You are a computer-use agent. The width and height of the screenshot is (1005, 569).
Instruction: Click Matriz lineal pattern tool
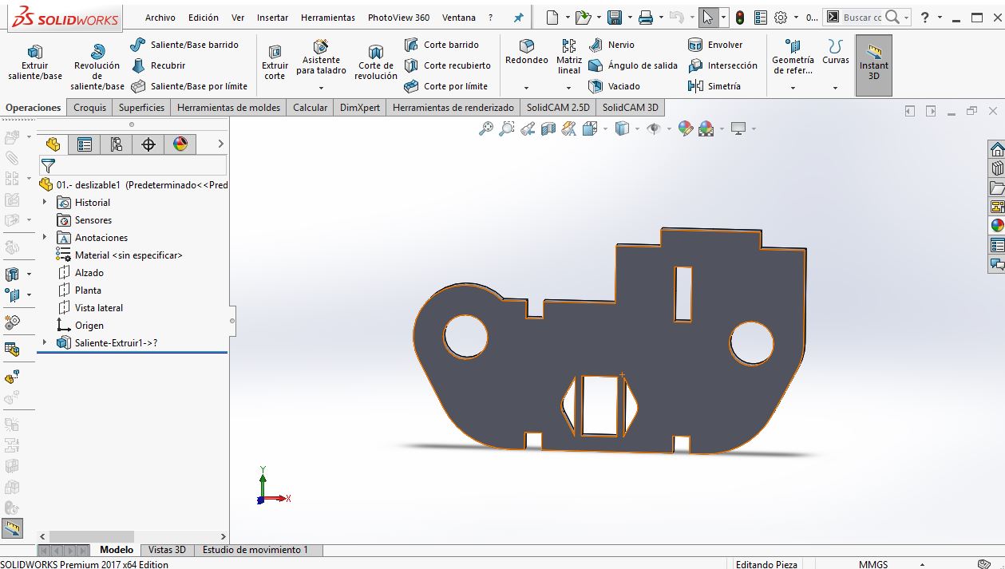click(x=569, y=56)
